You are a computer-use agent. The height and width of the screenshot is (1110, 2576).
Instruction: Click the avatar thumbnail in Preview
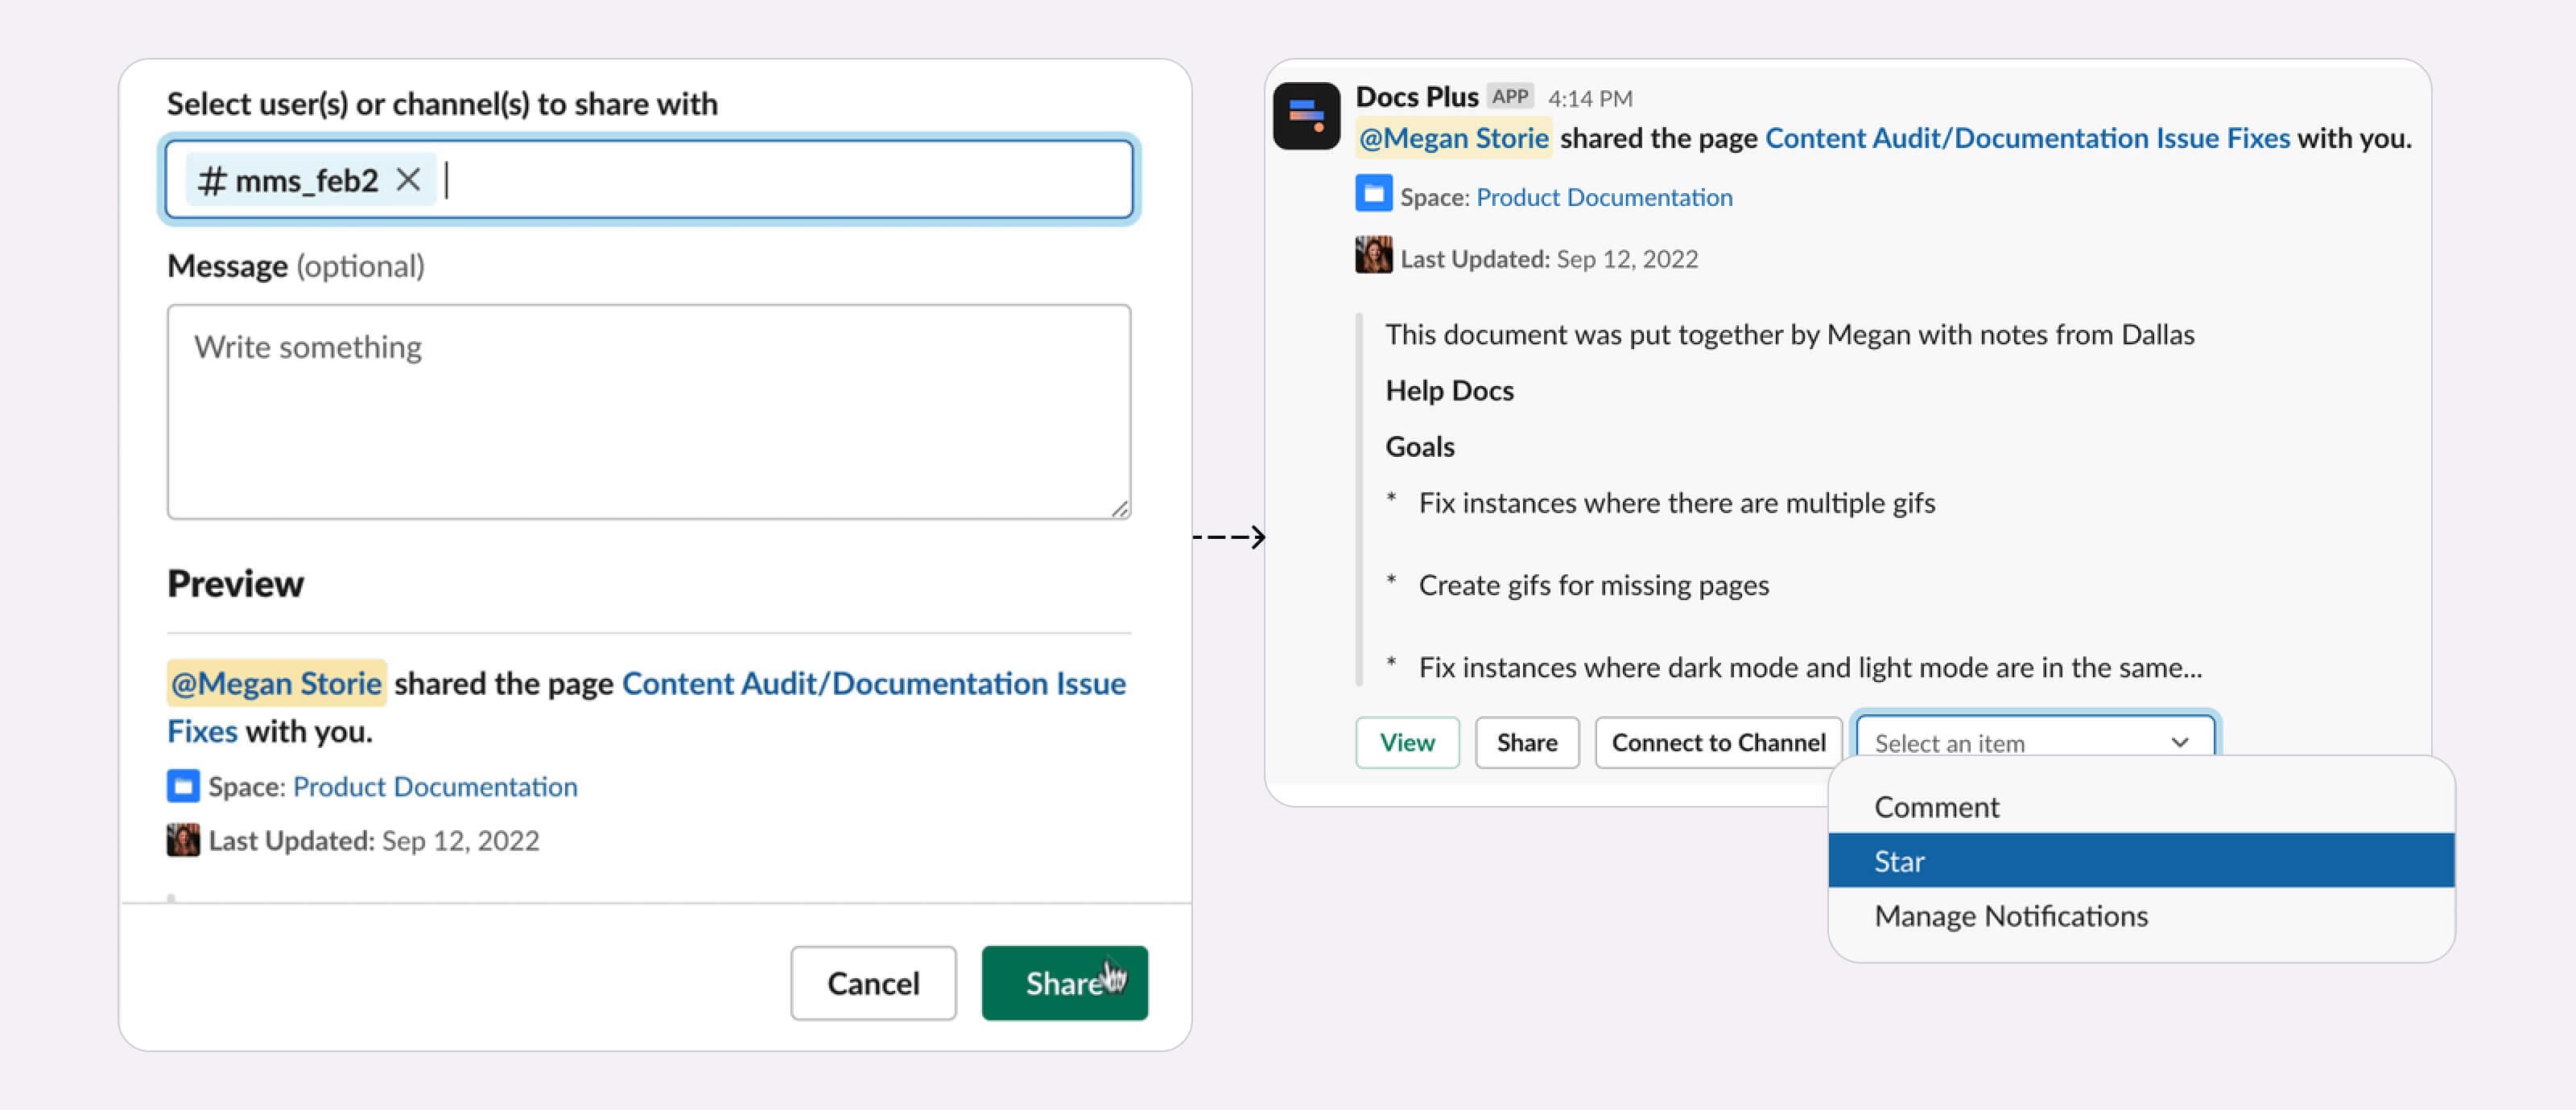point(183,841)
